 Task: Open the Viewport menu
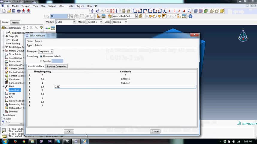tap(26, 6)
